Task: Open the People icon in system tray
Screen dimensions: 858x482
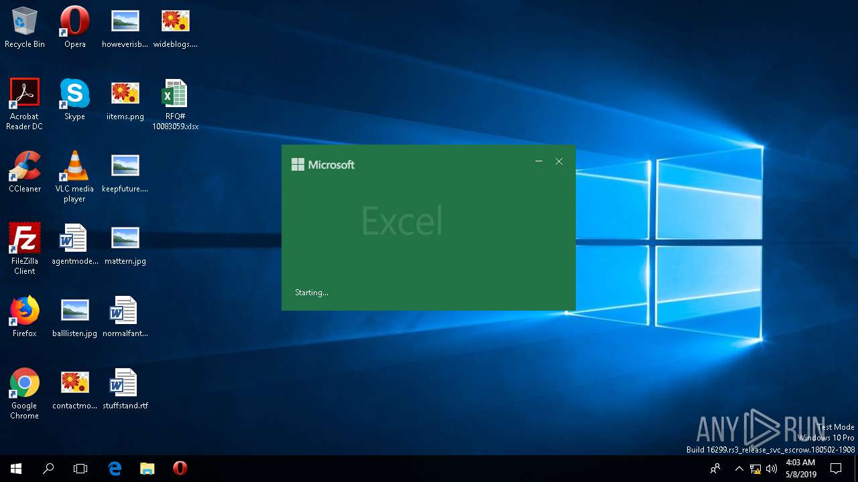Action: (x=716, y=469)
